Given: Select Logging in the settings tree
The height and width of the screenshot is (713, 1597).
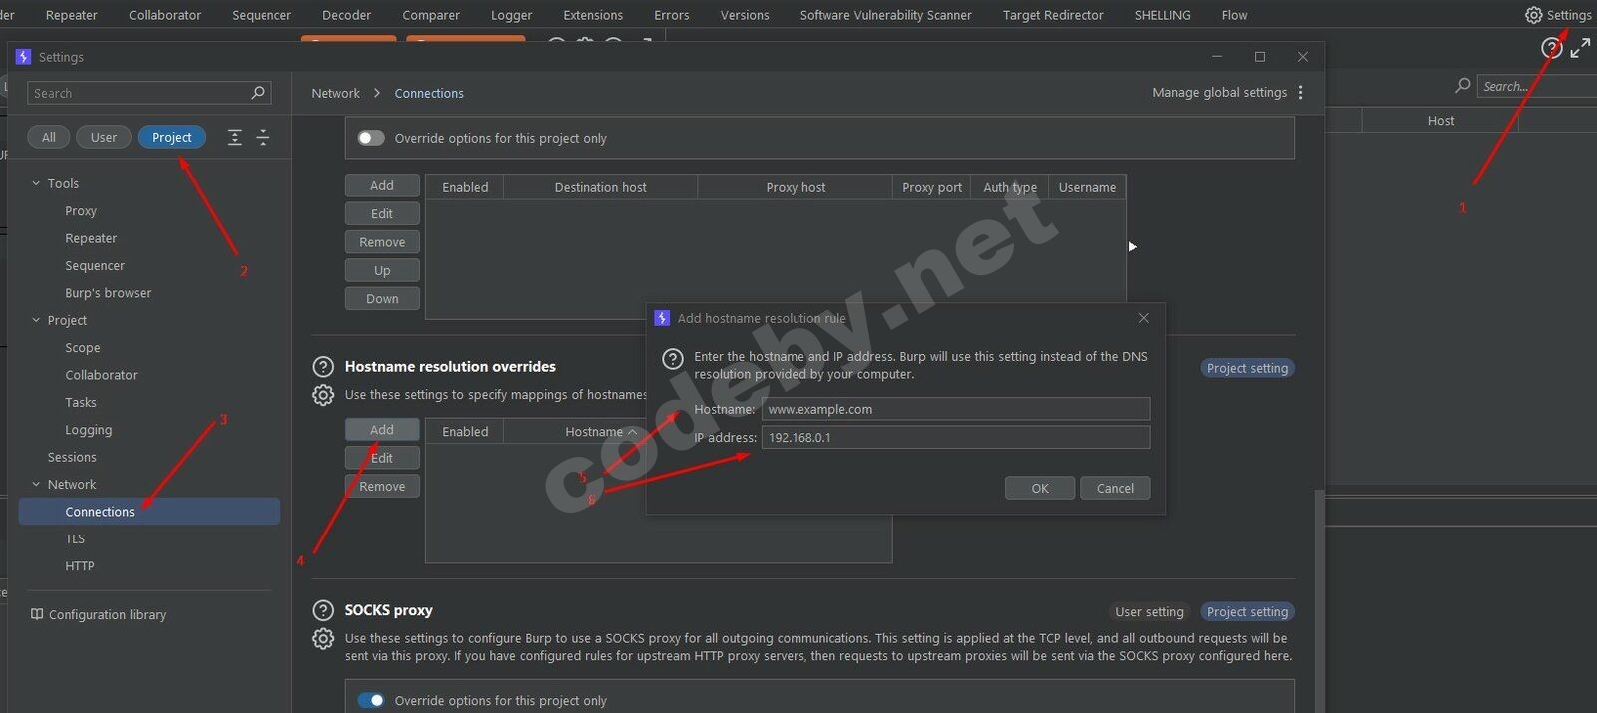Looking at the screenshot, I should 89,430.
